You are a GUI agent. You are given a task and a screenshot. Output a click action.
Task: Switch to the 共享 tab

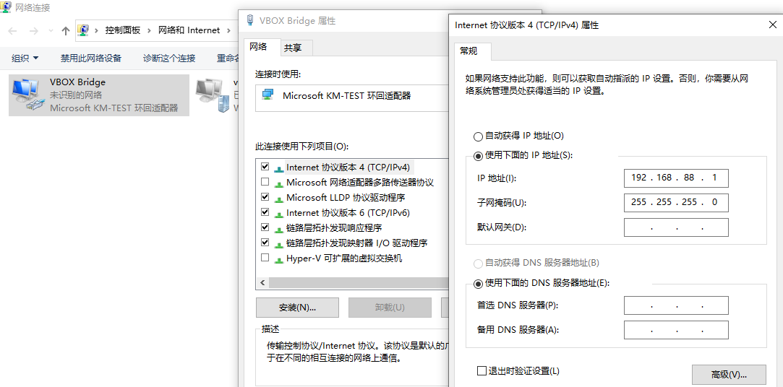click(x=296, y=48)
